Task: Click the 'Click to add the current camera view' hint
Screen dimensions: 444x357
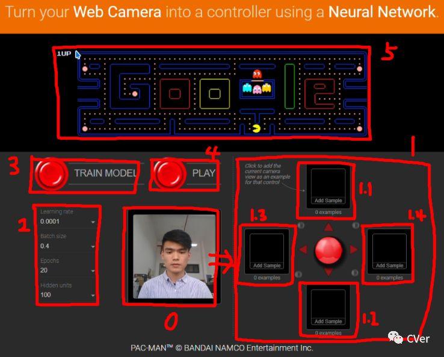Action: click(267, 174)
